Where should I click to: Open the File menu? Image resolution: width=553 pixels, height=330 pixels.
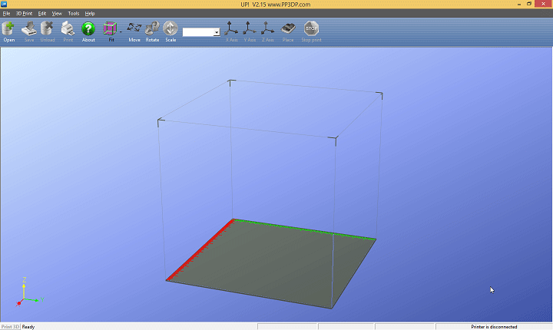(x=6, y=13)
